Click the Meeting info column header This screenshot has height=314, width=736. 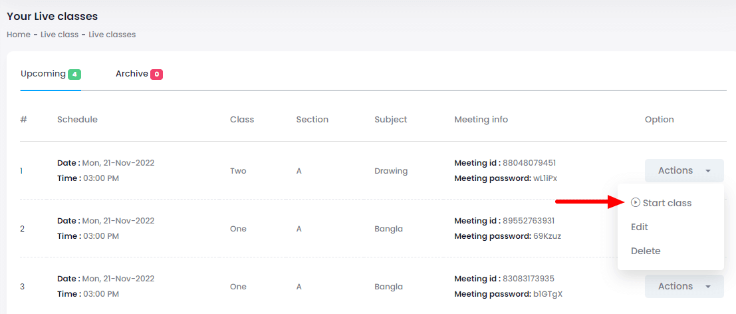click(x=481, y=120)
